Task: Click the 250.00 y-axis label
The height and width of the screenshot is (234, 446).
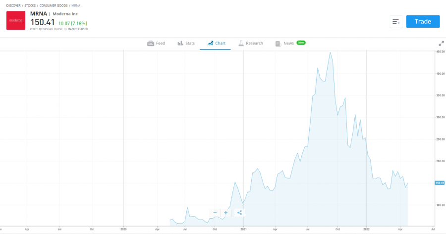Action: 441,139
